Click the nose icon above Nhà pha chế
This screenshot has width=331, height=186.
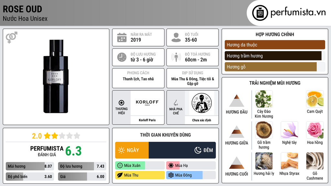(176, 103)
